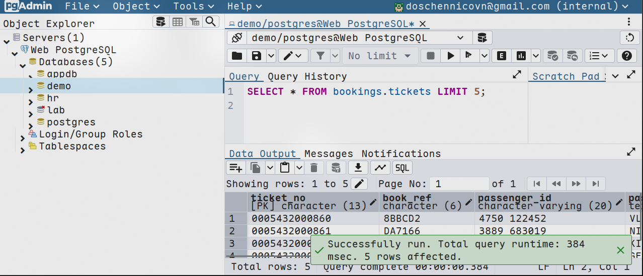Open the Search Objects magnifier icon
Image resolution: width=643 pixels, height=276 pixels.
(x=211, y=22)
